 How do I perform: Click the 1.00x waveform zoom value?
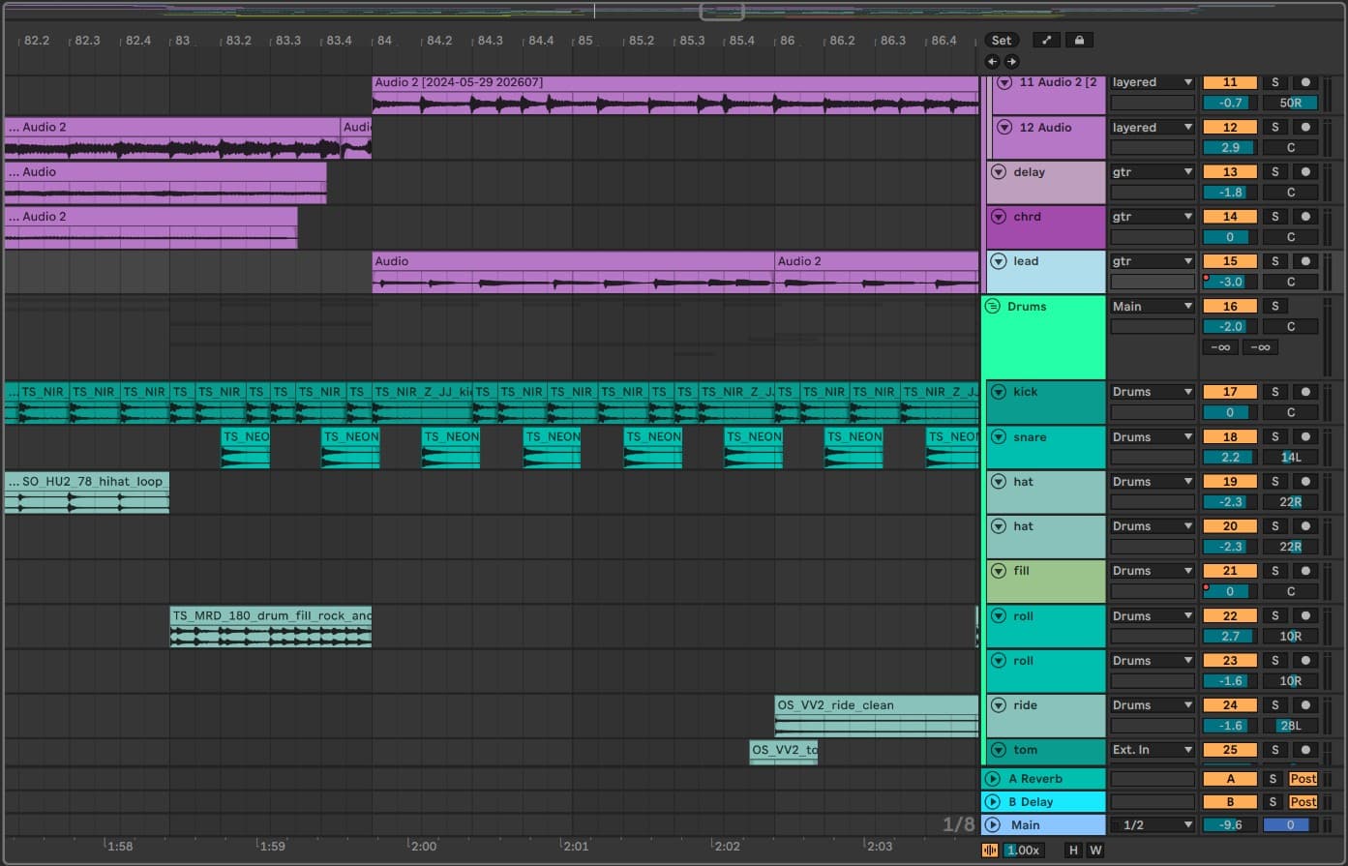[1023, 850]
